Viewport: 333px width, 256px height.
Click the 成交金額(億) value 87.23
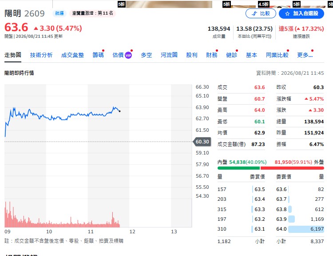coord(258,144)
